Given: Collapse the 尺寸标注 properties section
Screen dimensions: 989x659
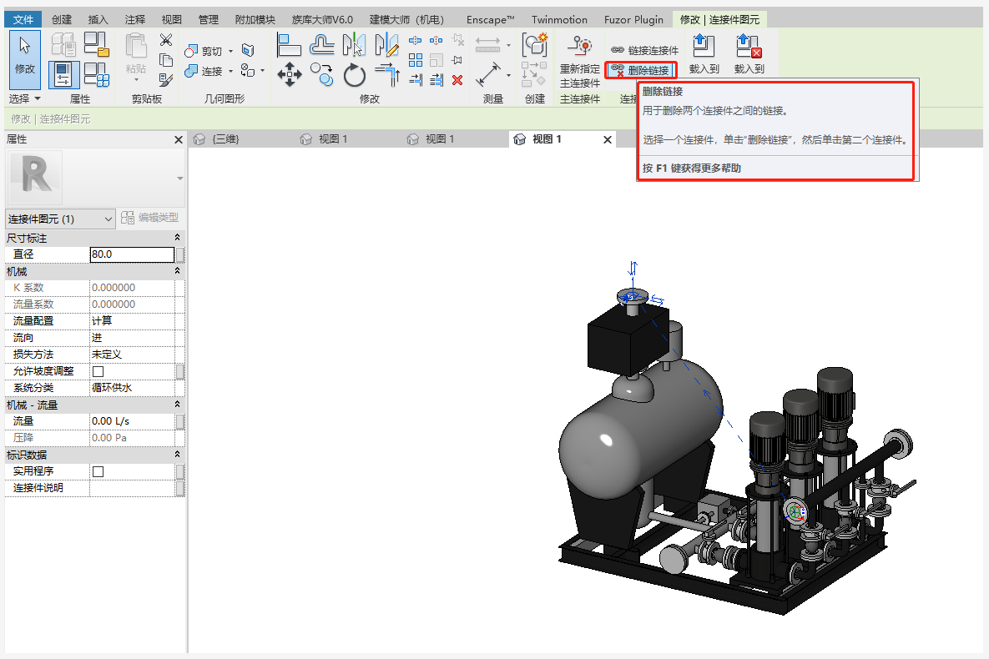Looking at the screenshot, I should point(177,239).
